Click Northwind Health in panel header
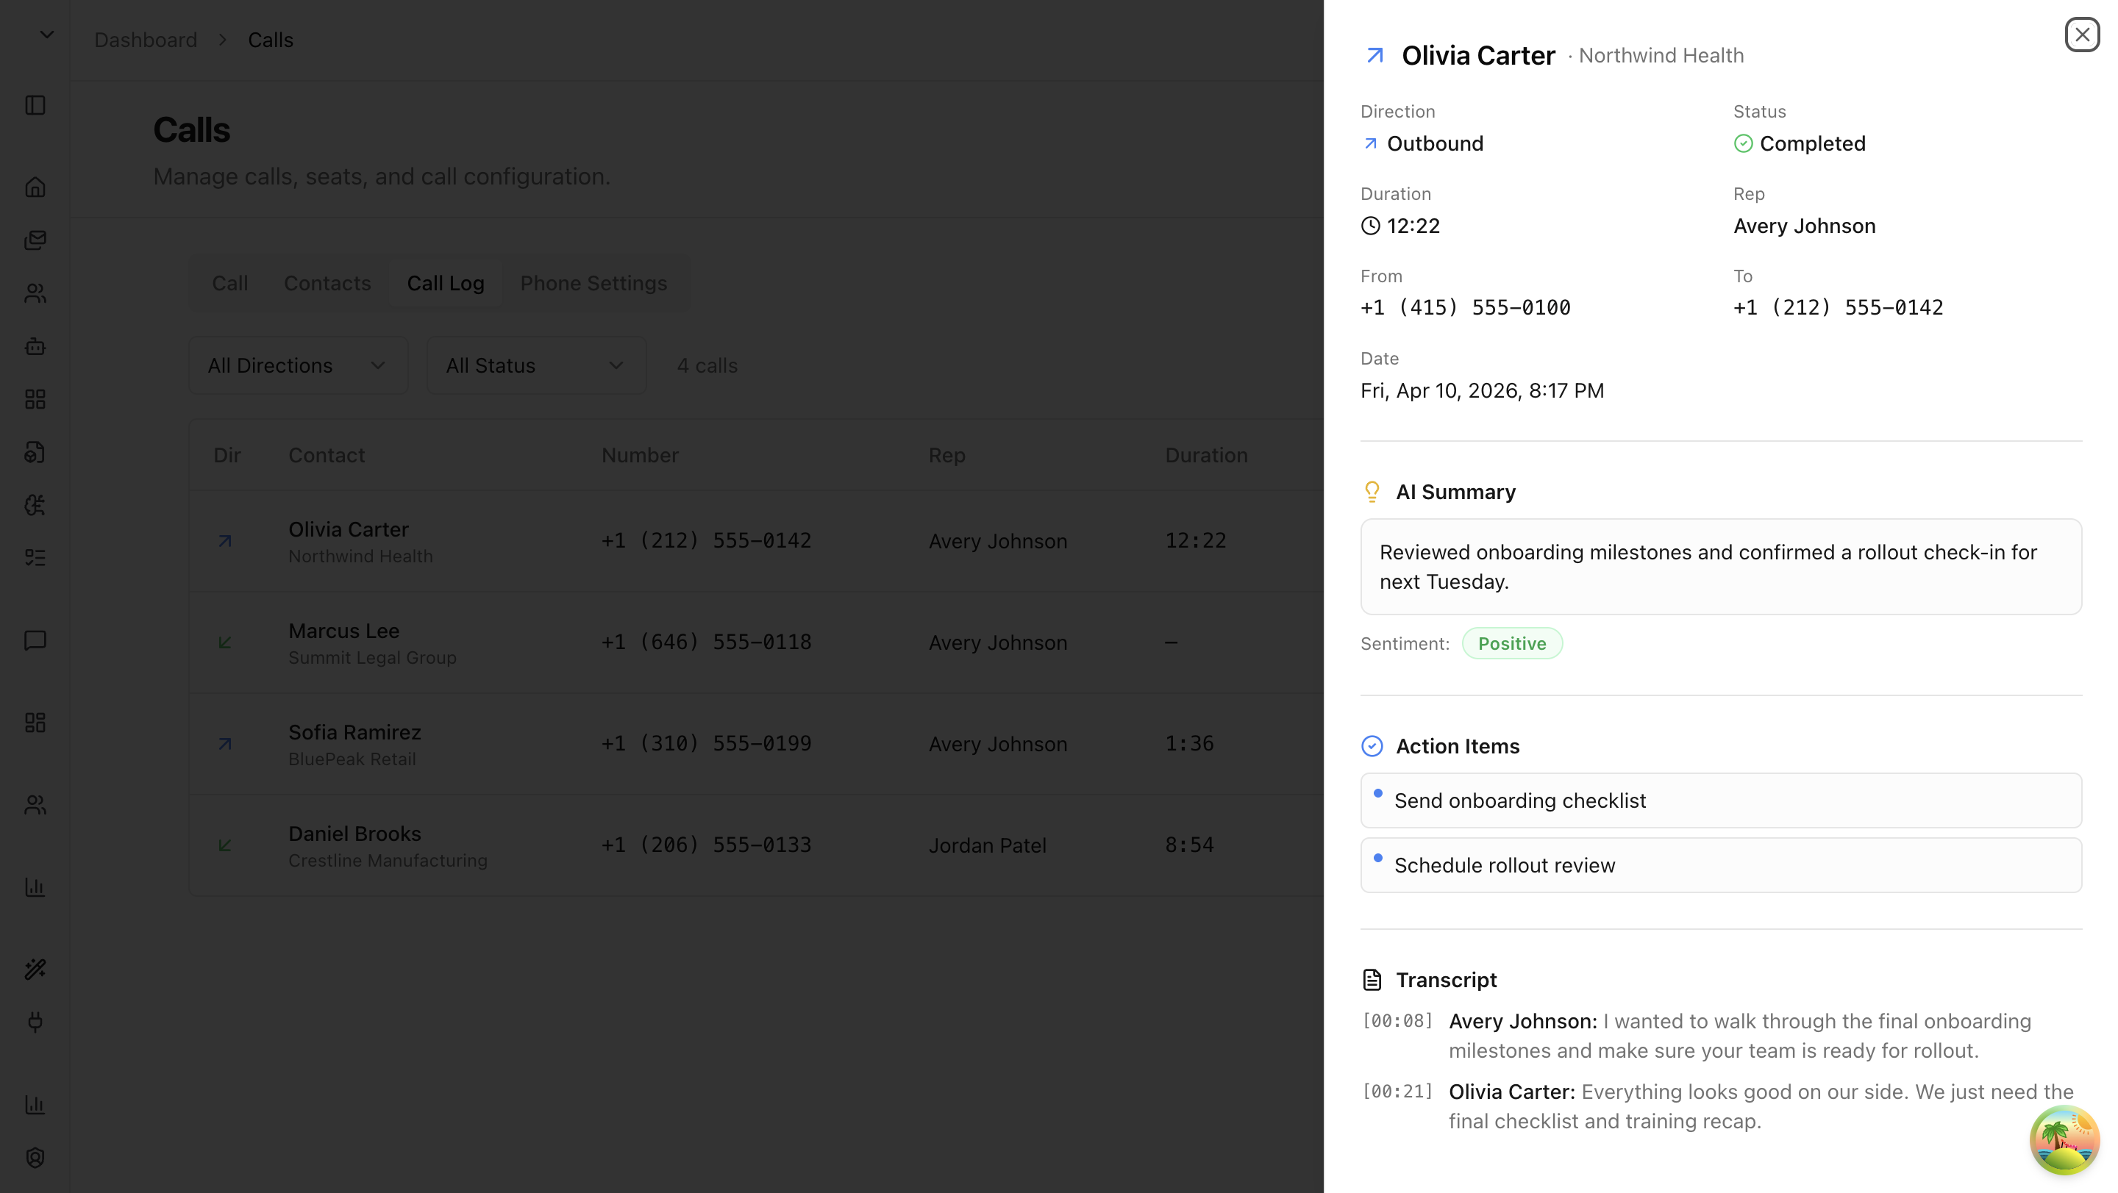Screen dimensions: 2118x1193 (1661, 55)
